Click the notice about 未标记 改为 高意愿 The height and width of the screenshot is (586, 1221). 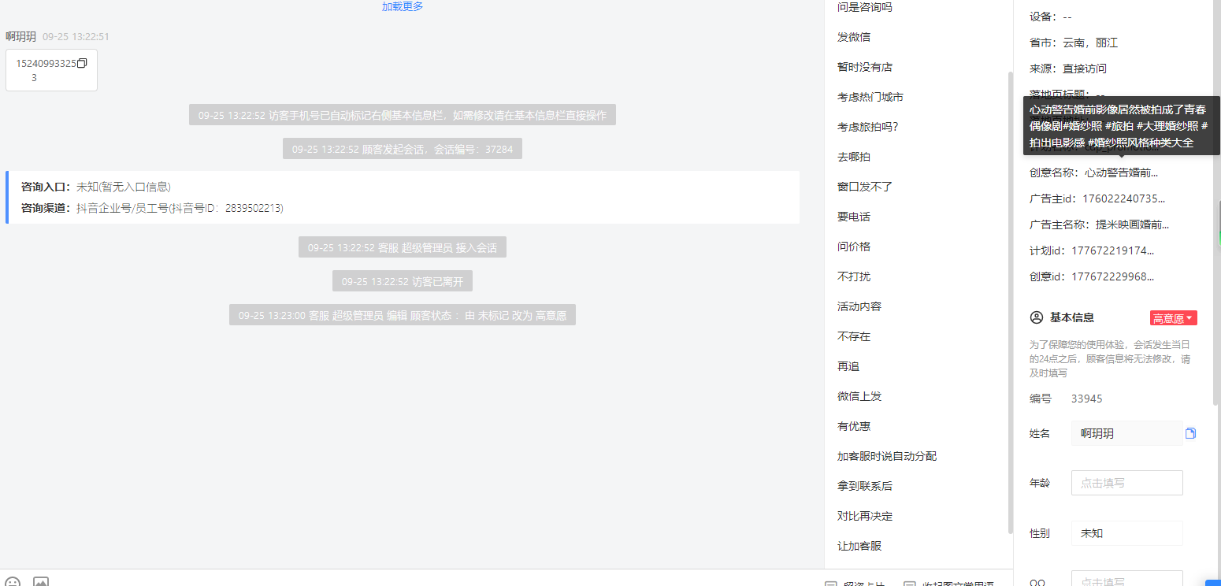coord(403,315)
